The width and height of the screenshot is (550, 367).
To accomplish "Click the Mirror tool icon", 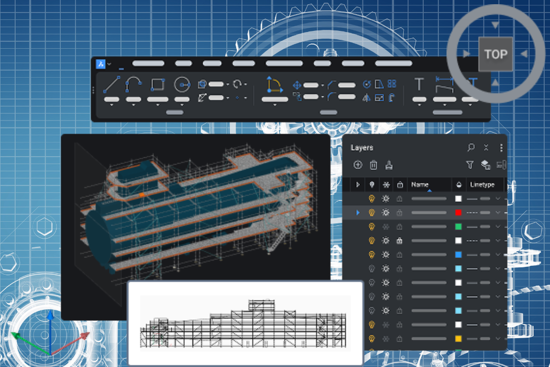I will [366, 98].
